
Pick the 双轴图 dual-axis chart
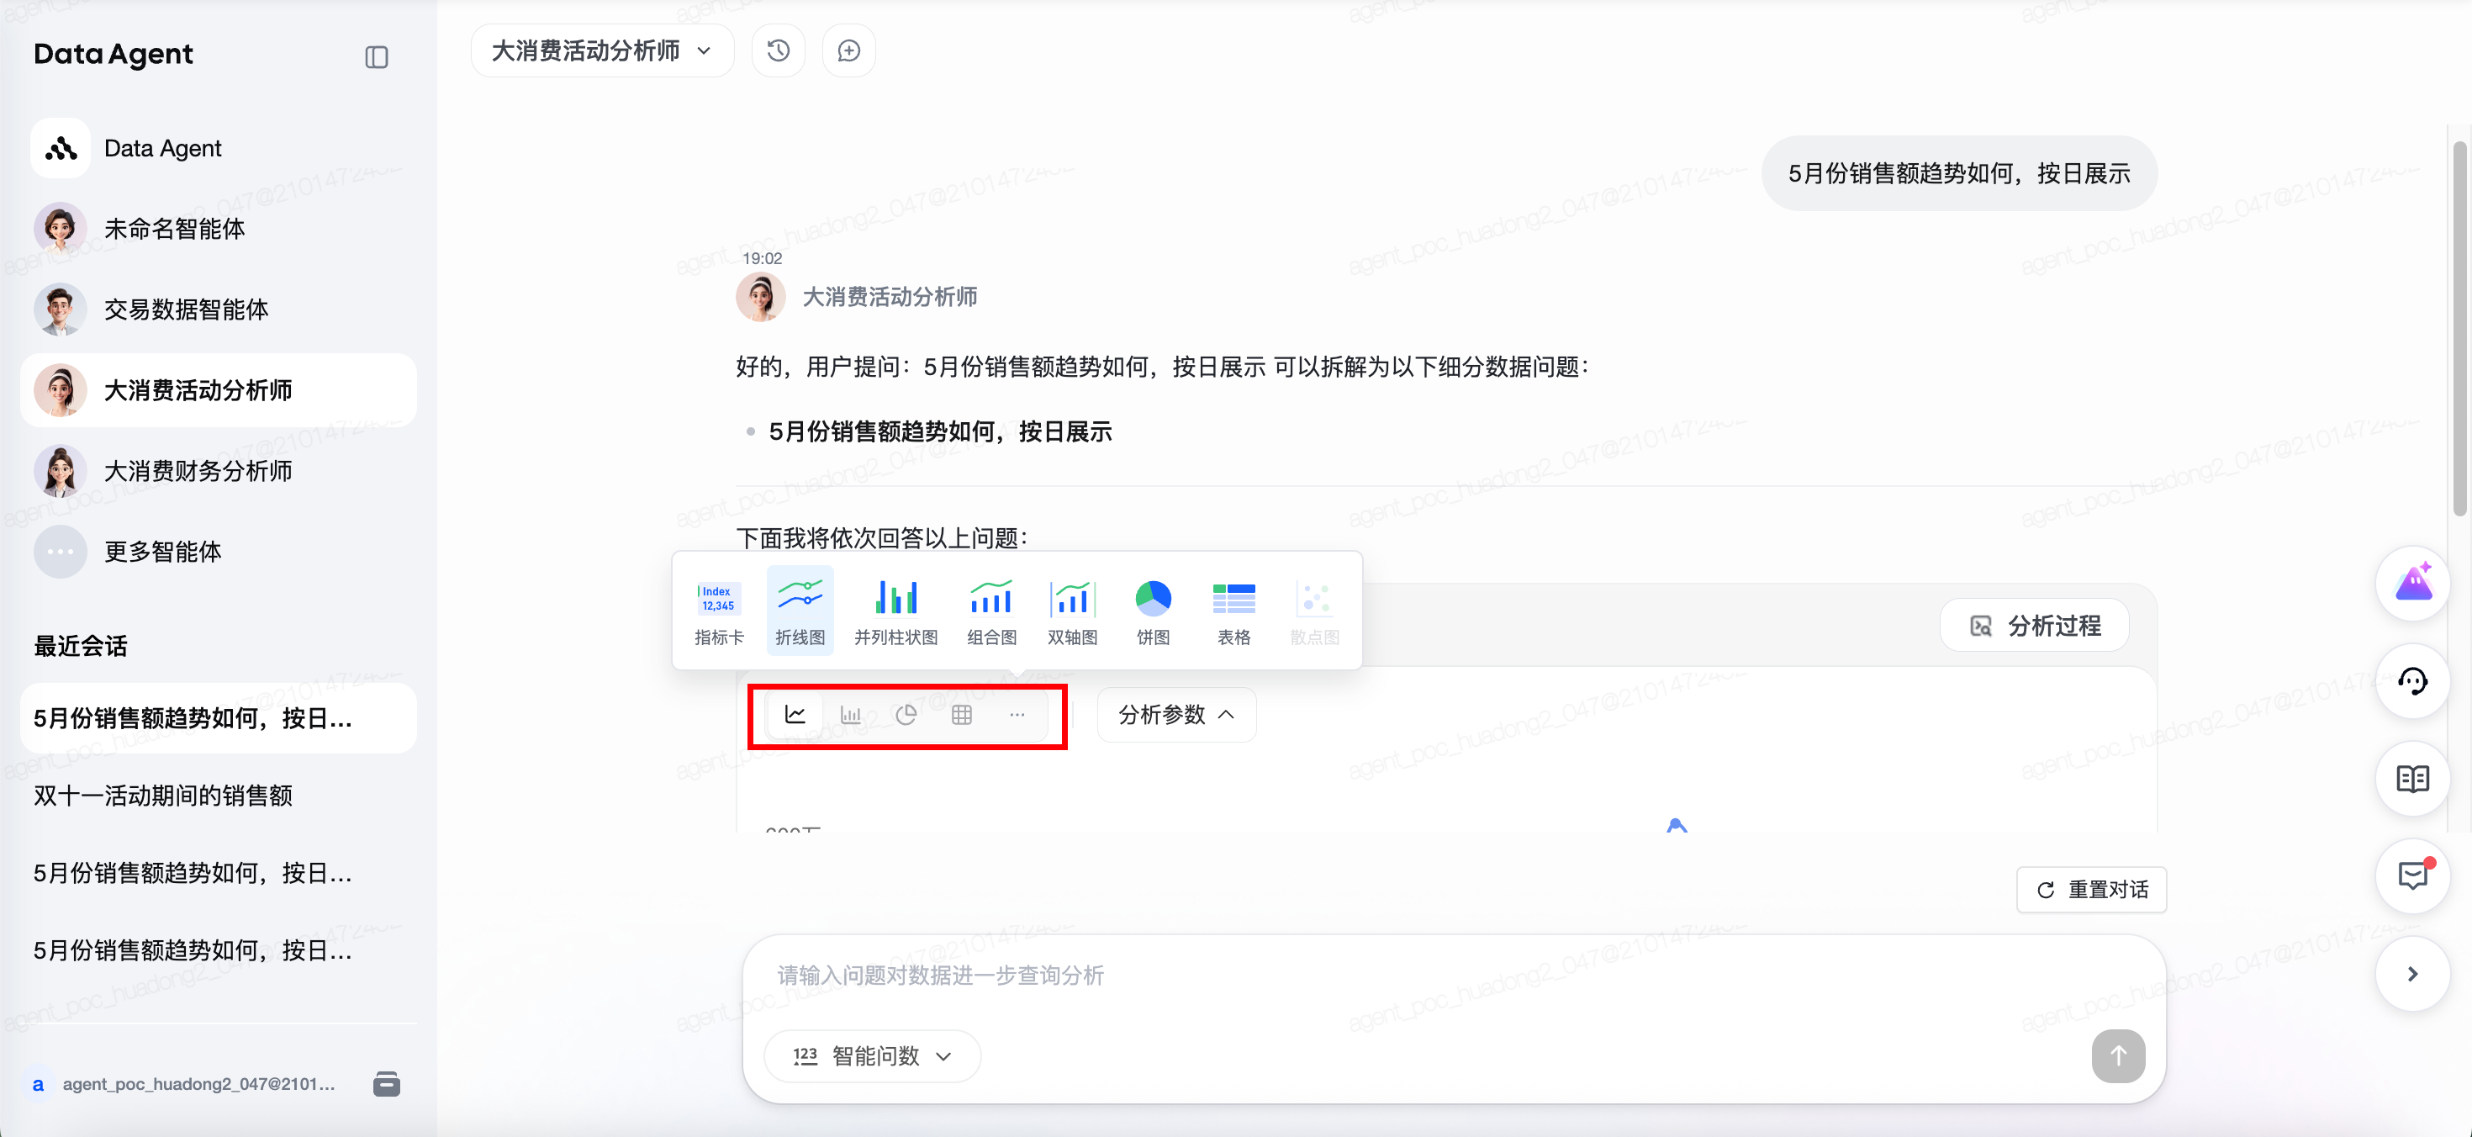[x=1072, y=611]
